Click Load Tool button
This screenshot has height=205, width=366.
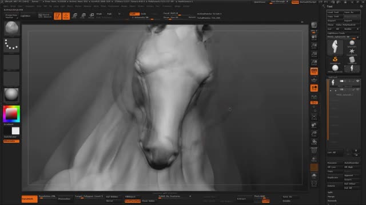[335, 12]
